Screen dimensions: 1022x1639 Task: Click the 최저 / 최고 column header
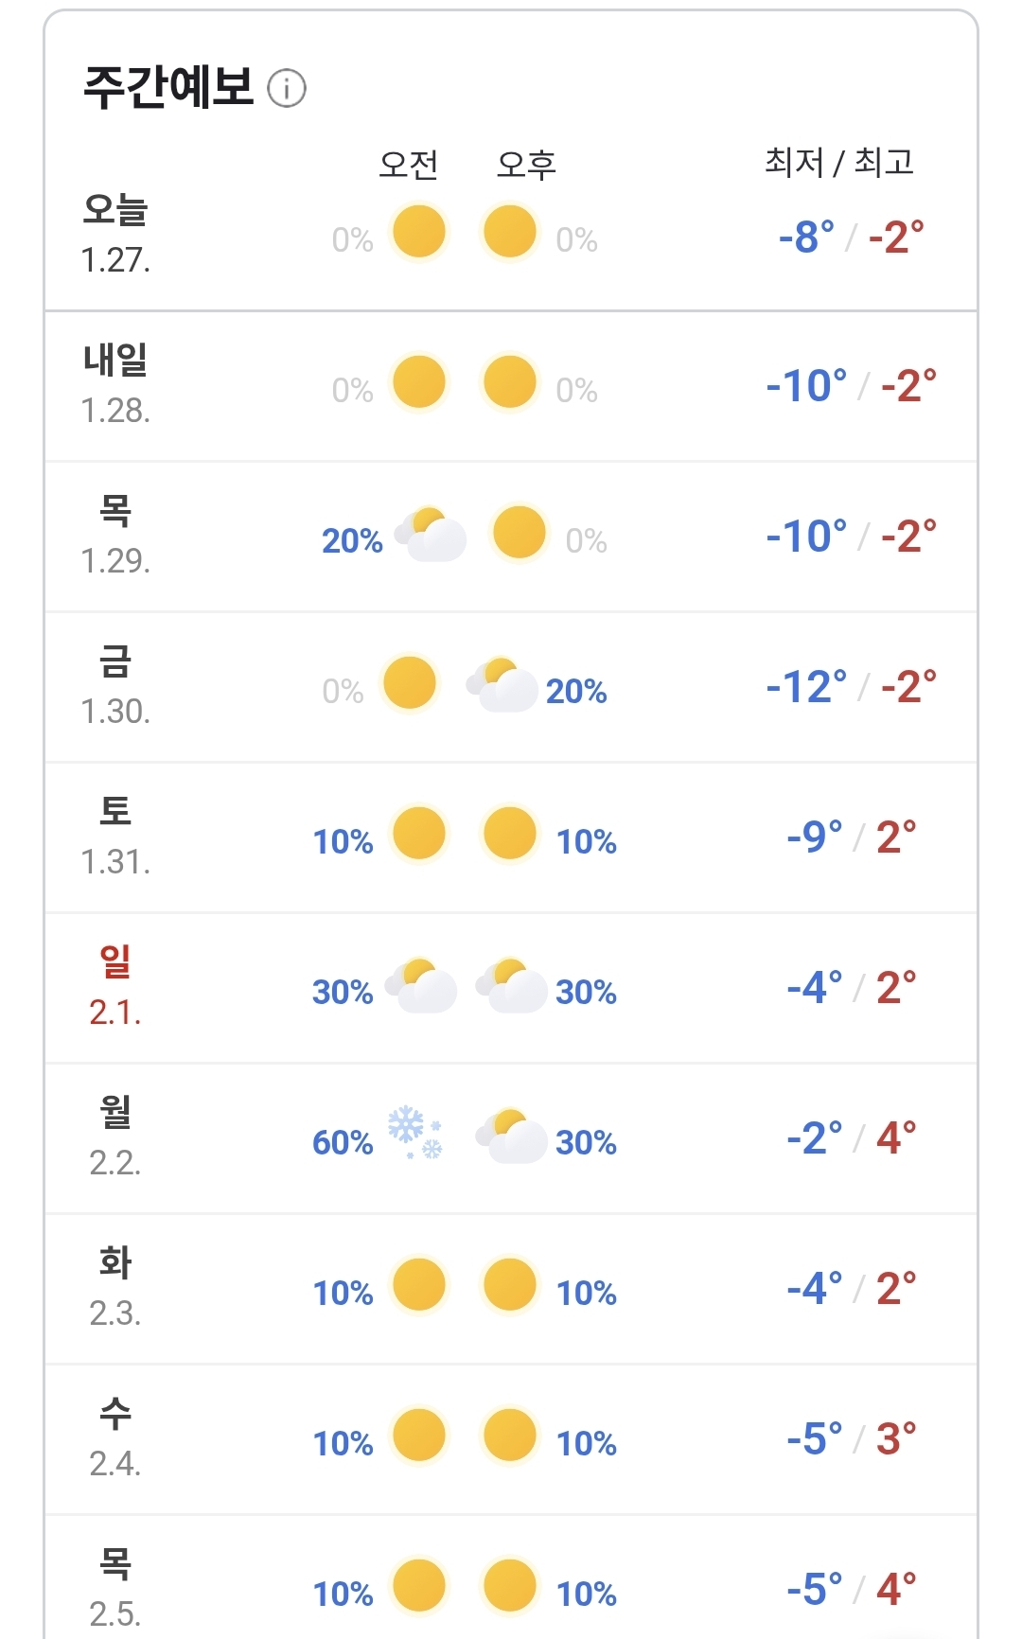(838, 163)
